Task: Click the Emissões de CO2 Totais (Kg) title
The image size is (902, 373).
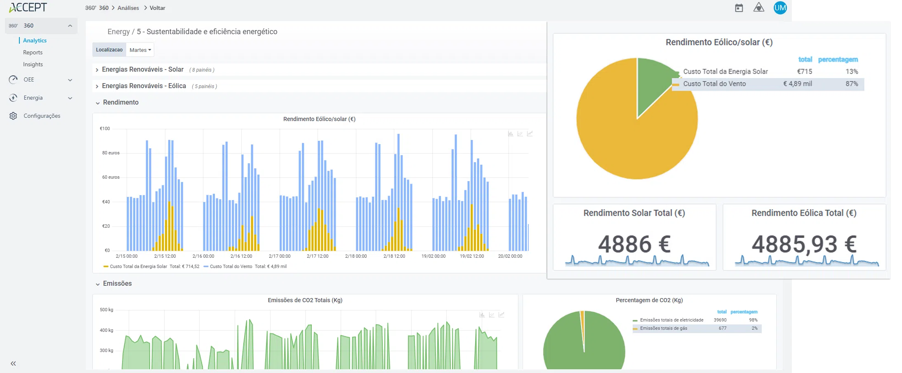Action: pos(305,300)
